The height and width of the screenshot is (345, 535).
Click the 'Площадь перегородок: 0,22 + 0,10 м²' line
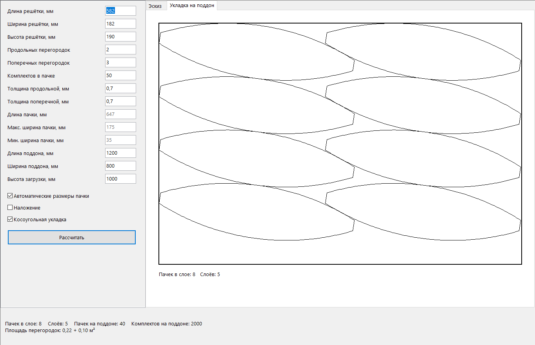coord(50,331)
